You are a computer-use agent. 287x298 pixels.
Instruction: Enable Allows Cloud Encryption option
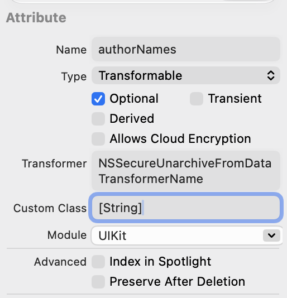pyautogui.click(x=98, y=139)
